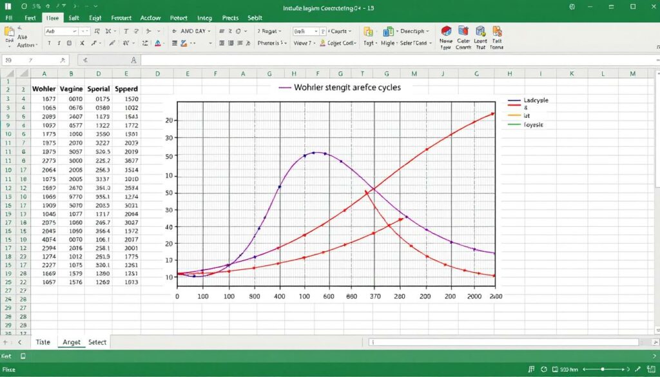Screen dimensions: 660x377
Task: Click the fill color paint bucket icon
Action: pos(184,43)
